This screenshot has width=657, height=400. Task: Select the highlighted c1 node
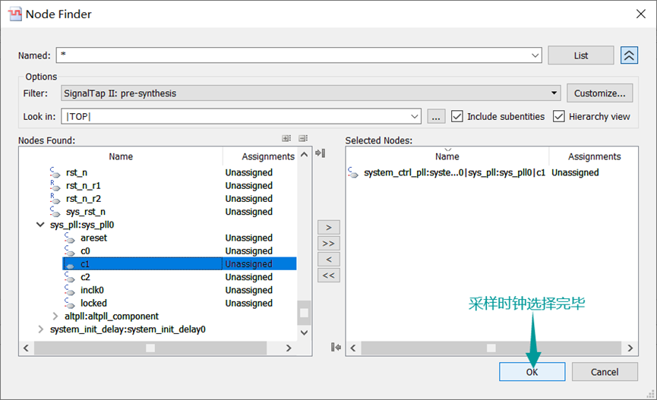click(x=179, y=264)
